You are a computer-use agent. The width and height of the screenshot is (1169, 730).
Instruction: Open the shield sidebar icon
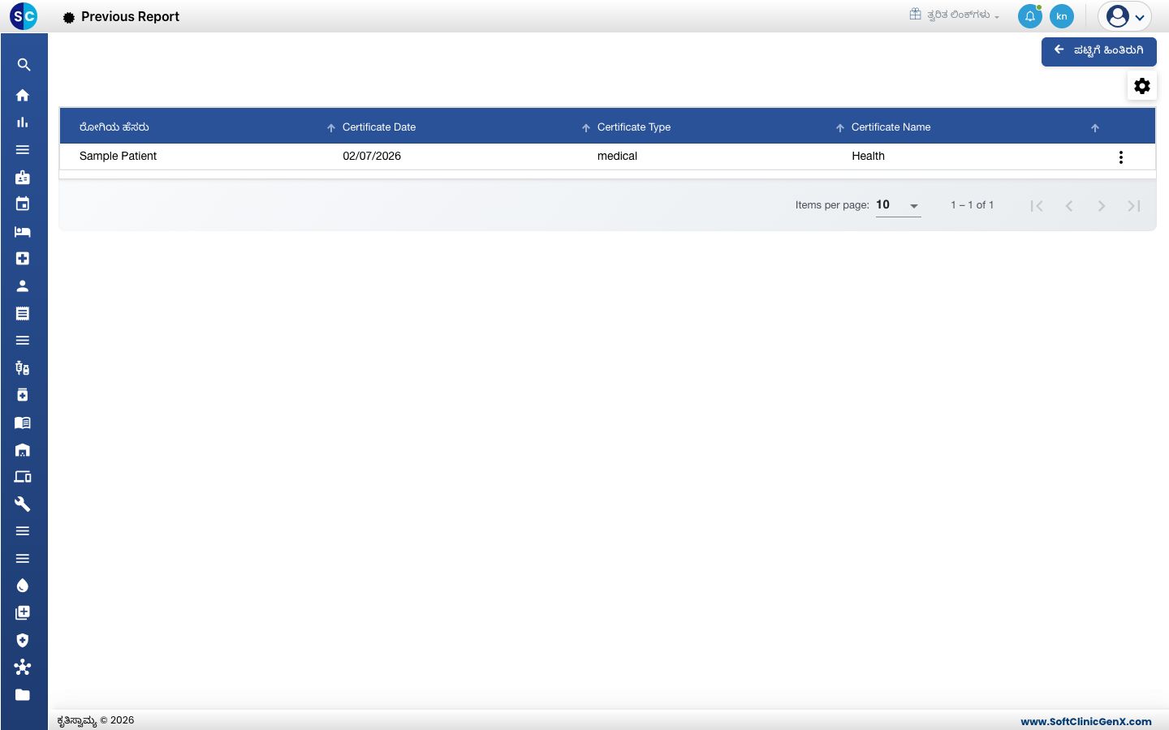pos(23,640)
